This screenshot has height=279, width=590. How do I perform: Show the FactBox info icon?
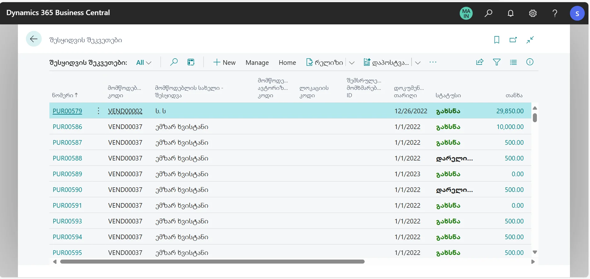pyautogui.click(x=530, y=62)
